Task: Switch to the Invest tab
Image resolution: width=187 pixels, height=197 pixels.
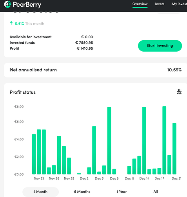Action: 160,4
